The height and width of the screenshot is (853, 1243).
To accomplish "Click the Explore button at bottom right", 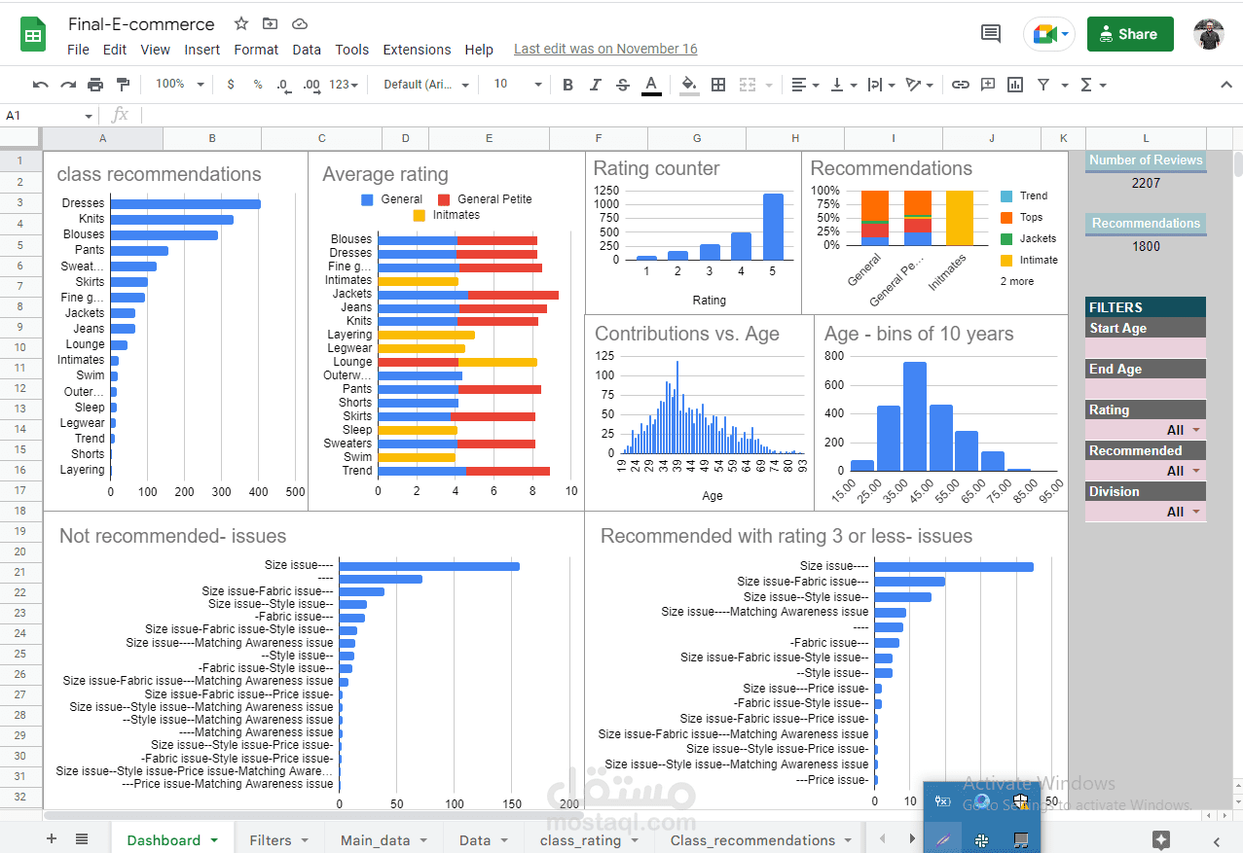I will 1160,840.
